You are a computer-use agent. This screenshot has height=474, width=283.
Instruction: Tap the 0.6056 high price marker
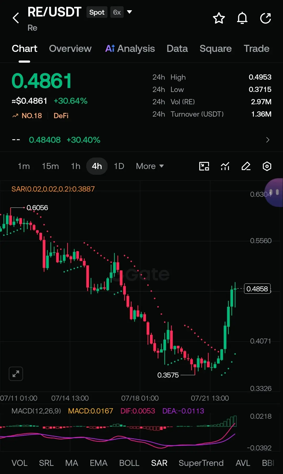point(37,208)
